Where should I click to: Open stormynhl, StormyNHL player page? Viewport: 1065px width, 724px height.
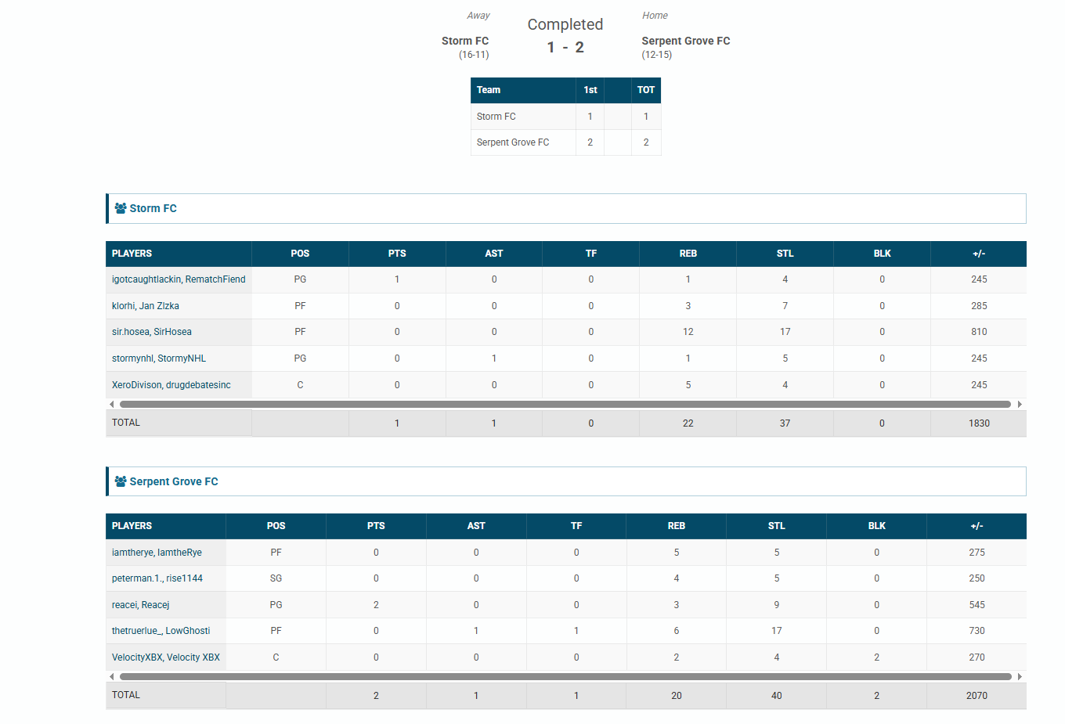159,358
